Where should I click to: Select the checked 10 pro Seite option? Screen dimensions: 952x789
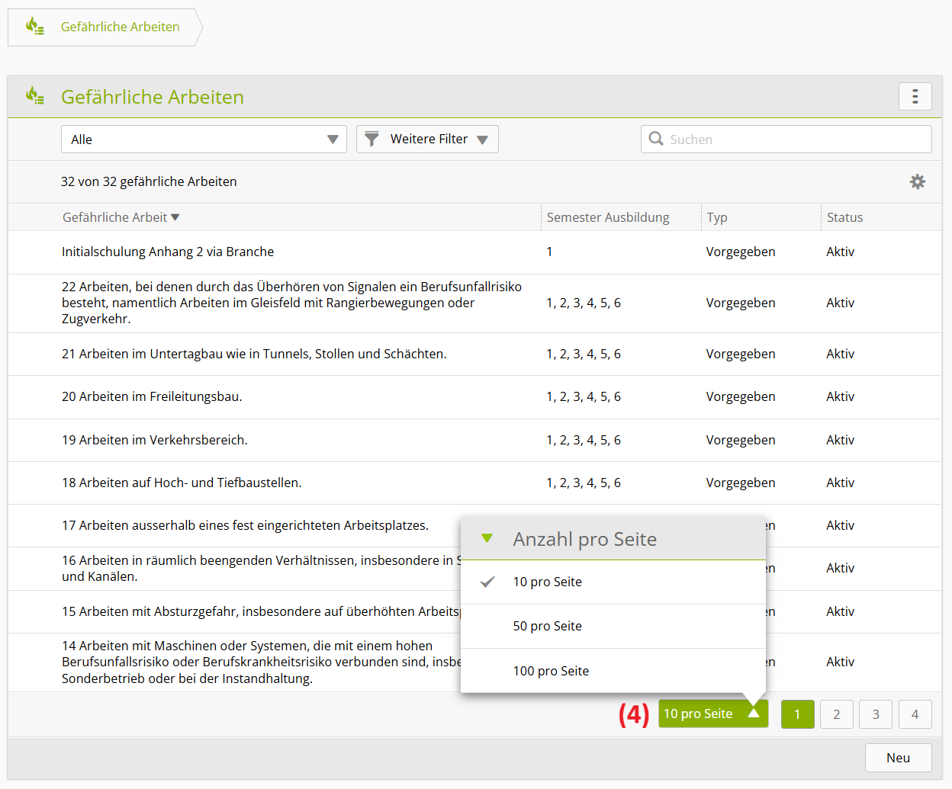point(547,582)
